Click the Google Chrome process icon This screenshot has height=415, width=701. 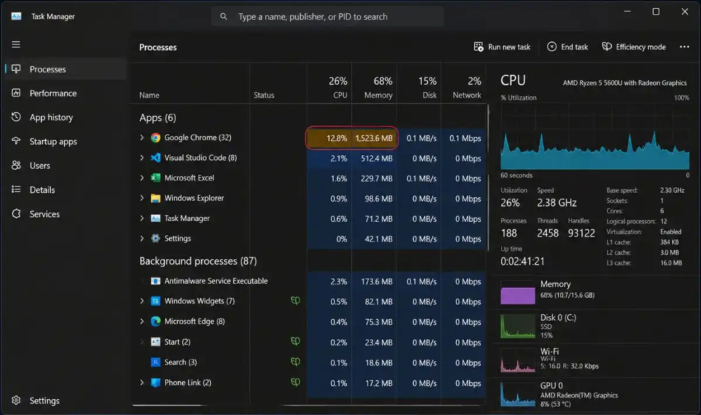[x=155, y=138]
